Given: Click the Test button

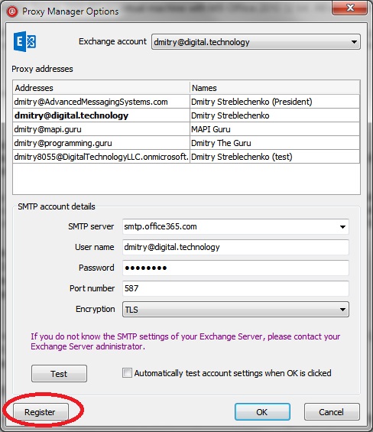Looking at the screenshot, I should (59, 374).
